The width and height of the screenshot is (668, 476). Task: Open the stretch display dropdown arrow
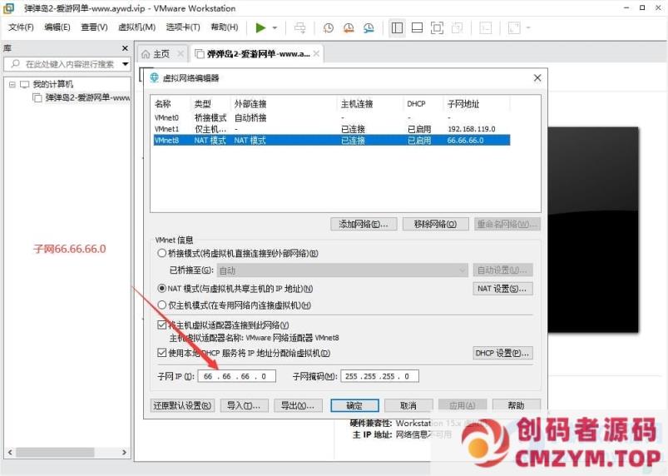[x=528, y=28]
